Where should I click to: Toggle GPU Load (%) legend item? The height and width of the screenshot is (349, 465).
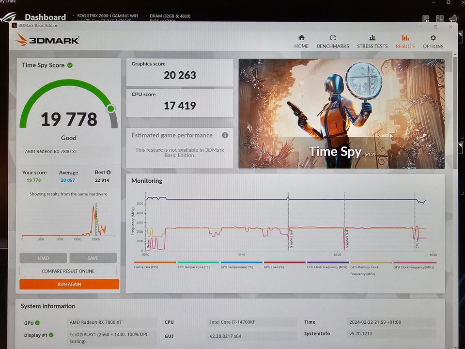pos(284,265)
